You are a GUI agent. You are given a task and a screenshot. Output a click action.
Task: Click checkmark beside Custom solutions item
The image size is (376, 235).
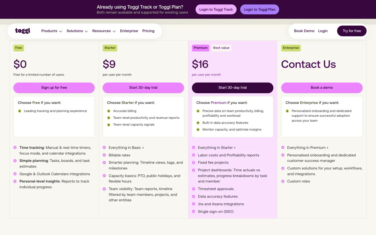[283, 168]
